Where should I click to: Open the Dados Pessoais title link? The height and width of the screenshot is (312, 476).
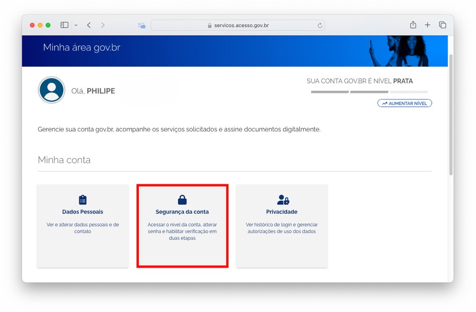(83, 211)
